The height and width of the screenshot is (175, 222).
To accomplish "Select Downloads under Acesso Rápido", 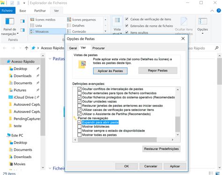I will coord(22,76).
